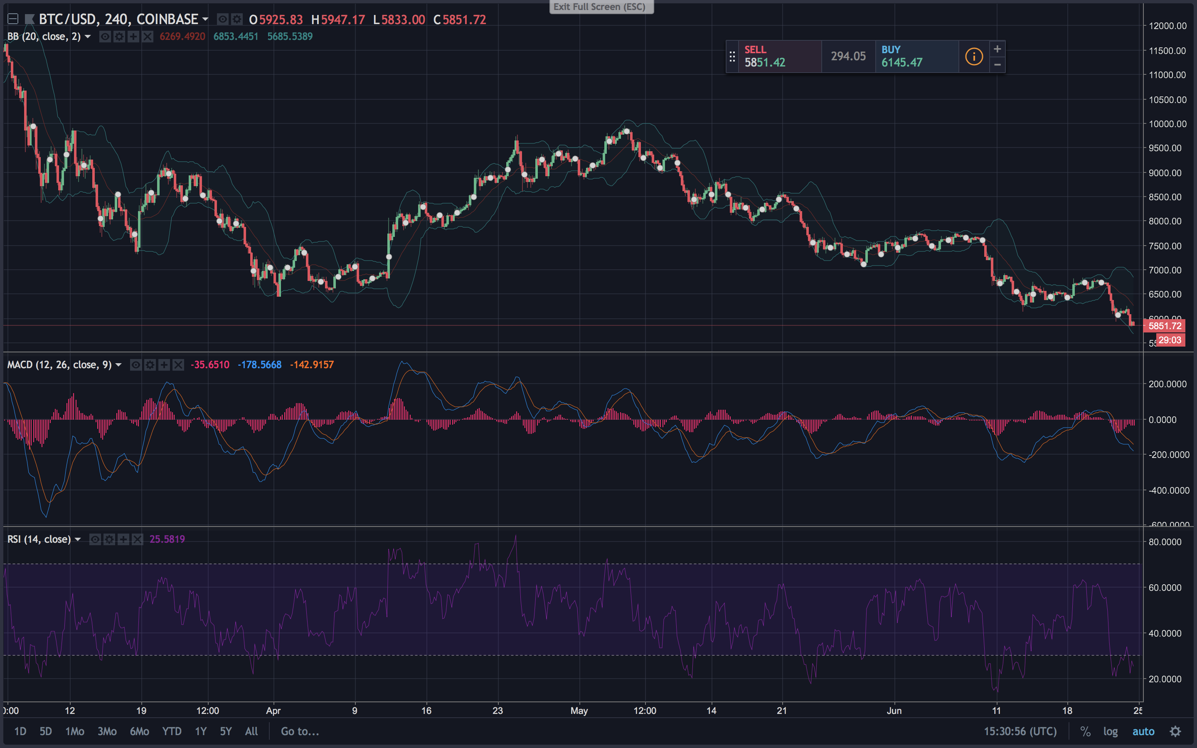Grab the trading panel drag handle dots
Image resolution: width=1197 pixels, height=748 pixels.
click(732, 57)
